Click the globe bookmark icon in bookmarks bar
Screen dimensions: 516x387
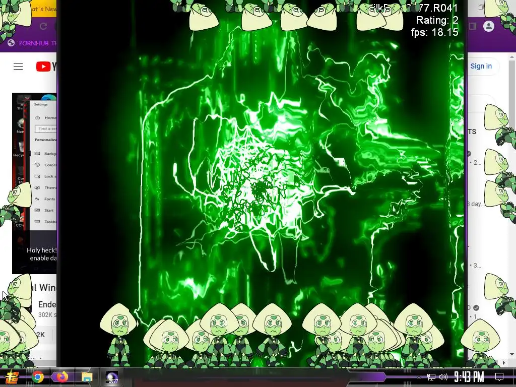pos(11,43)
